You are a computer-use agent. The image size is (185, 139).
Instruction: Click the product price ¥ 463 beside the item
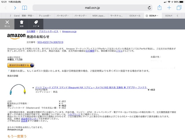click(151, 90)
